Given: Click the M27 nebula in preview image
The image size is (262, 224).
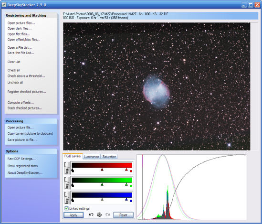Looking at the screenshot, I should point(156,92).
